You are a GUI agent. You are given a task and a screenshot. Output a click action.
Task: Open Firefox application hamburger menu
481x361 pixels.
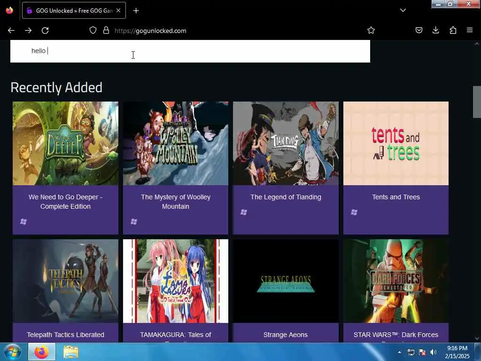click(x=470, y=31)
